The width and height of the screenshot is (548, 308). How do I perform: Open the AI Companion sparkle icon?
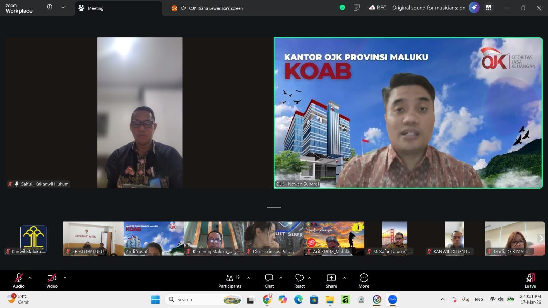coord(474,8)
